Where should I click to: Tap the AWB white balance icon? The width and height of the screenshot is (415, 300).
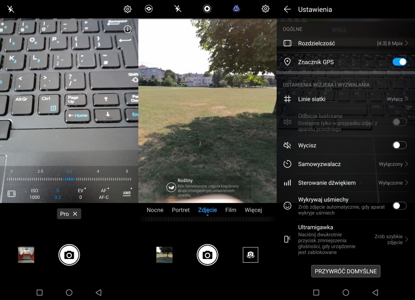127,193
